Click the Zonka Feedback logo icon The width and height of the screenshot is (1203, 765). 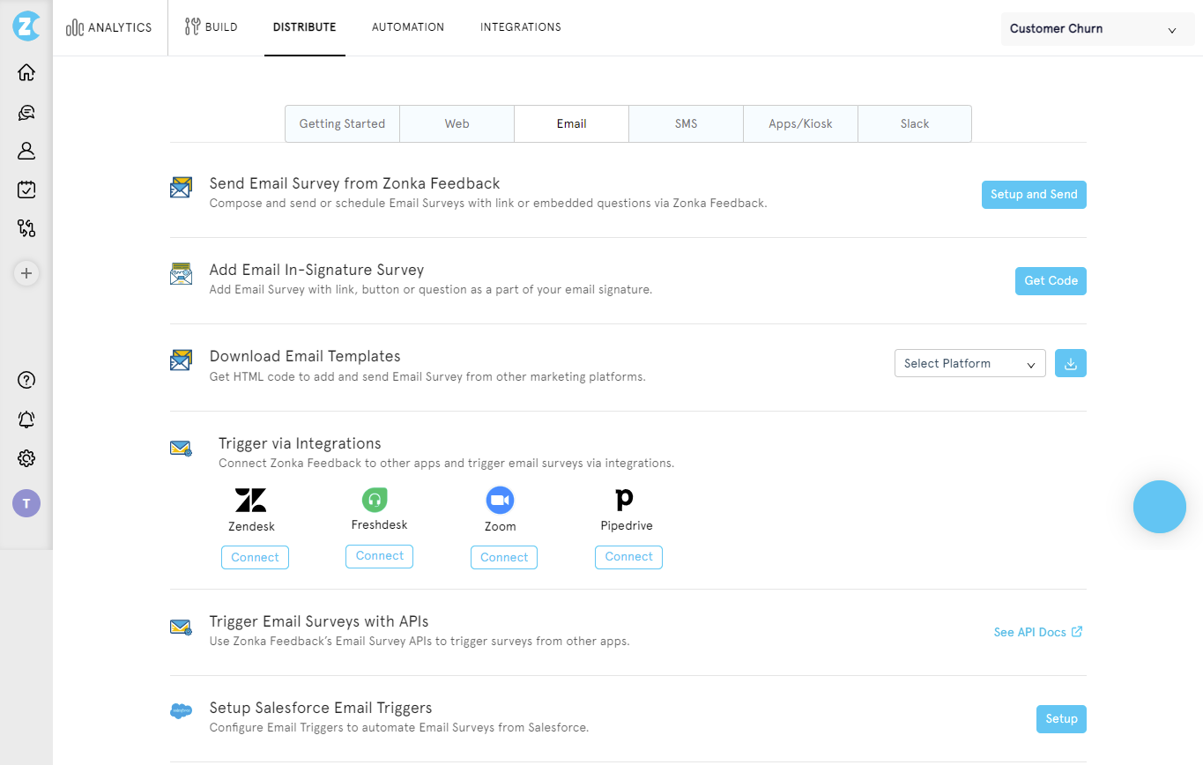[26, 26]
